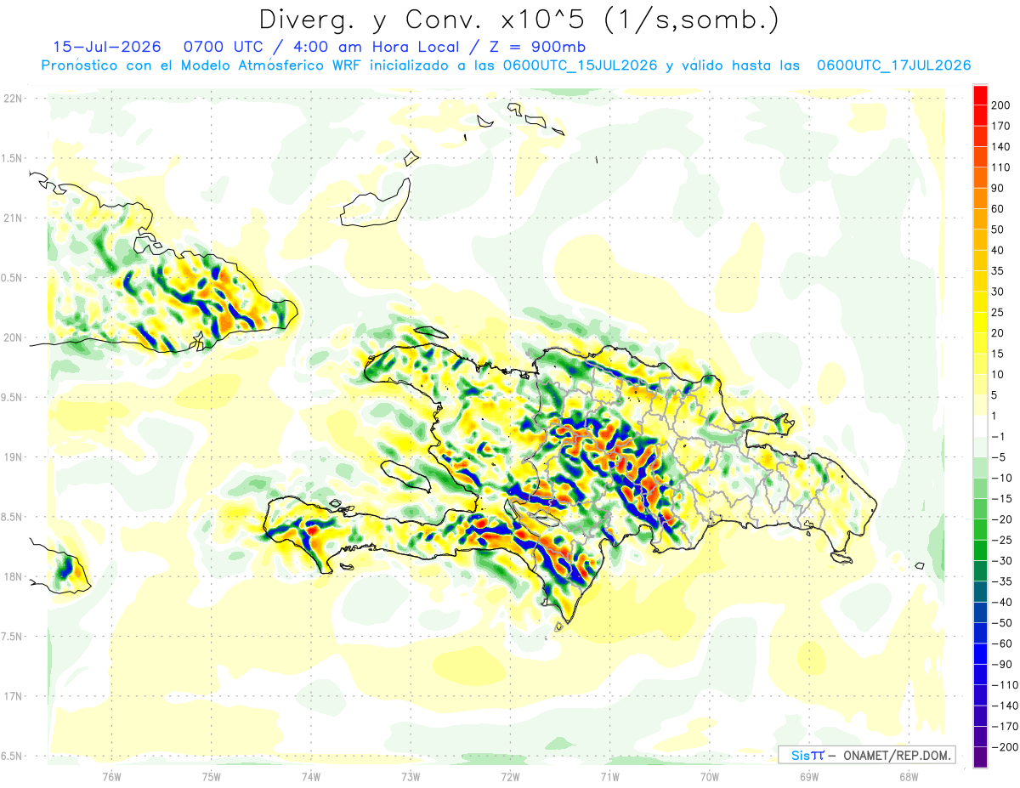Click the '19N' latitude label

click(x=13, y=456)
